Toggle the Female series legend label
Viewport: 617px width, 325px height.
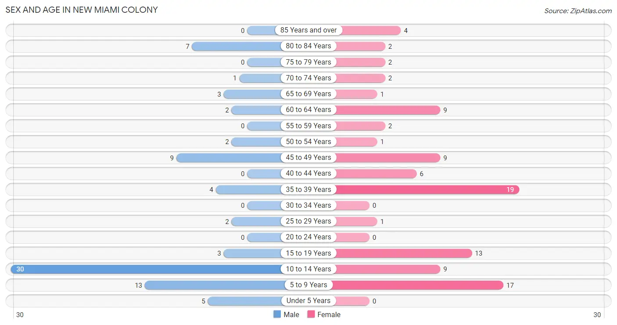[329, 314]
